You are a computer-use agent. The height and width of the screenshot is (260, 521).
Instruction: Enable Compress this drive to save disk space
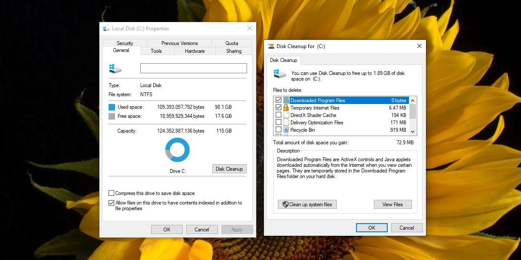point(112,193)
